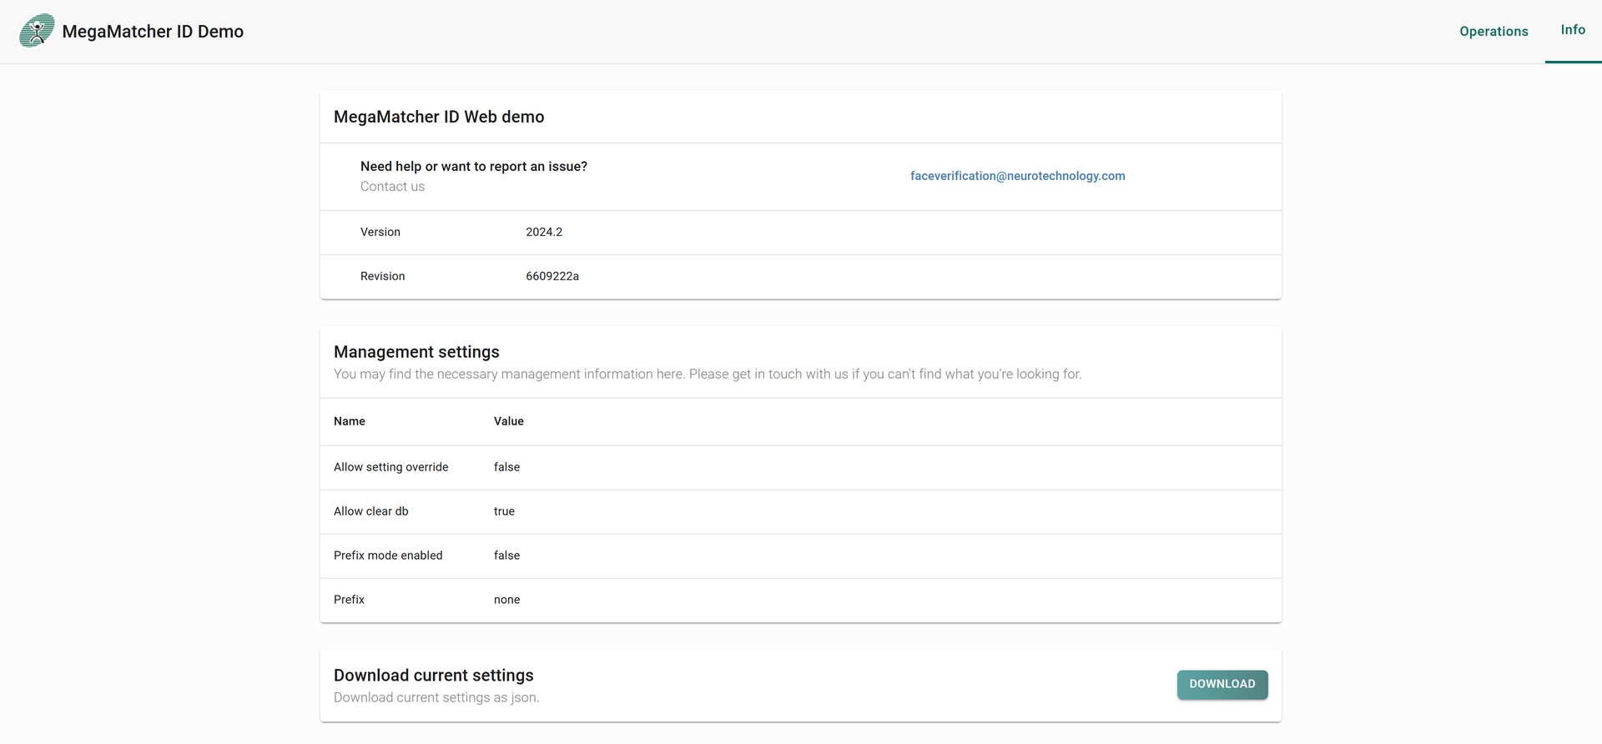Select the true value for Allow clear db

coord(504,511)
